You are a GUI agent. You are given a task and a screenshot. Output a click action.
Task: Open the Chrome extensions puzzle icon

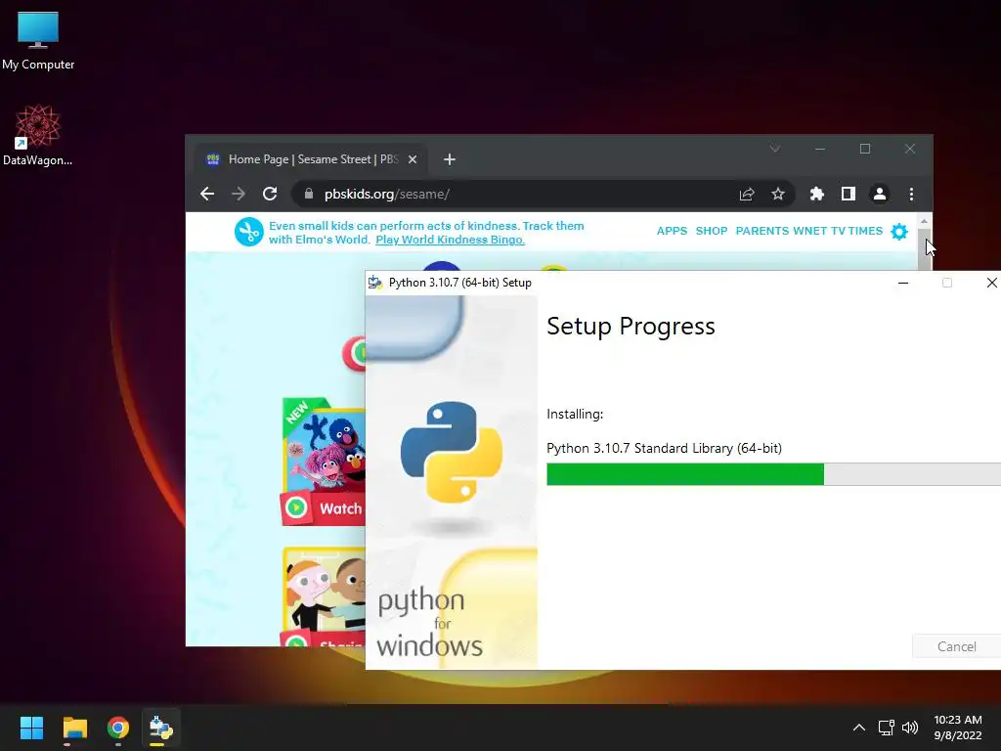click(816, 194)
